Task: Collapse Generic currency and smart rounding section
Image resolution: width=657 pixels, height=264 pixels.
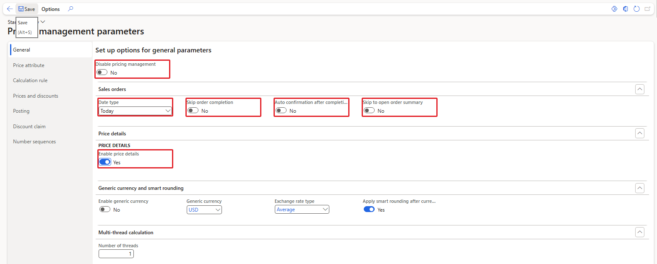Action: pyautogui.click(x=640, y=188)
